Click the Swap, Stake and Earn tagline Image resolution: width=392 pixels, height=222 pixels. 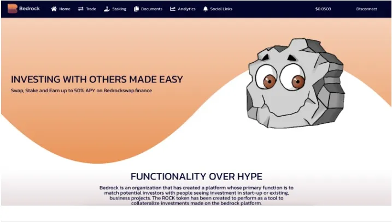81,91
